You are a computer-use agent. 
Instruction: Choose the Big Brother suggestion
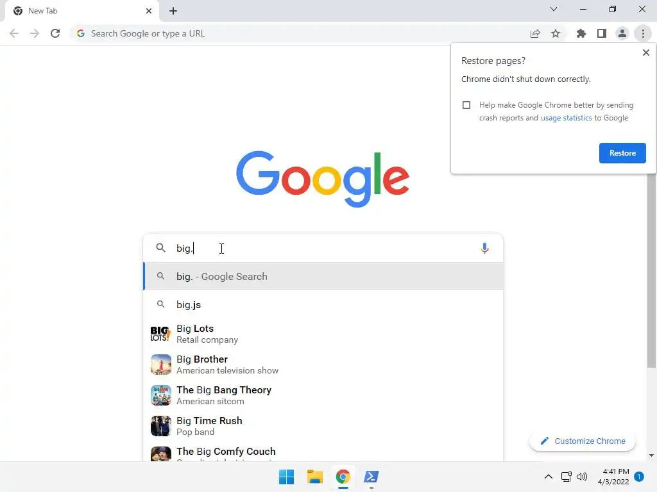323,365
